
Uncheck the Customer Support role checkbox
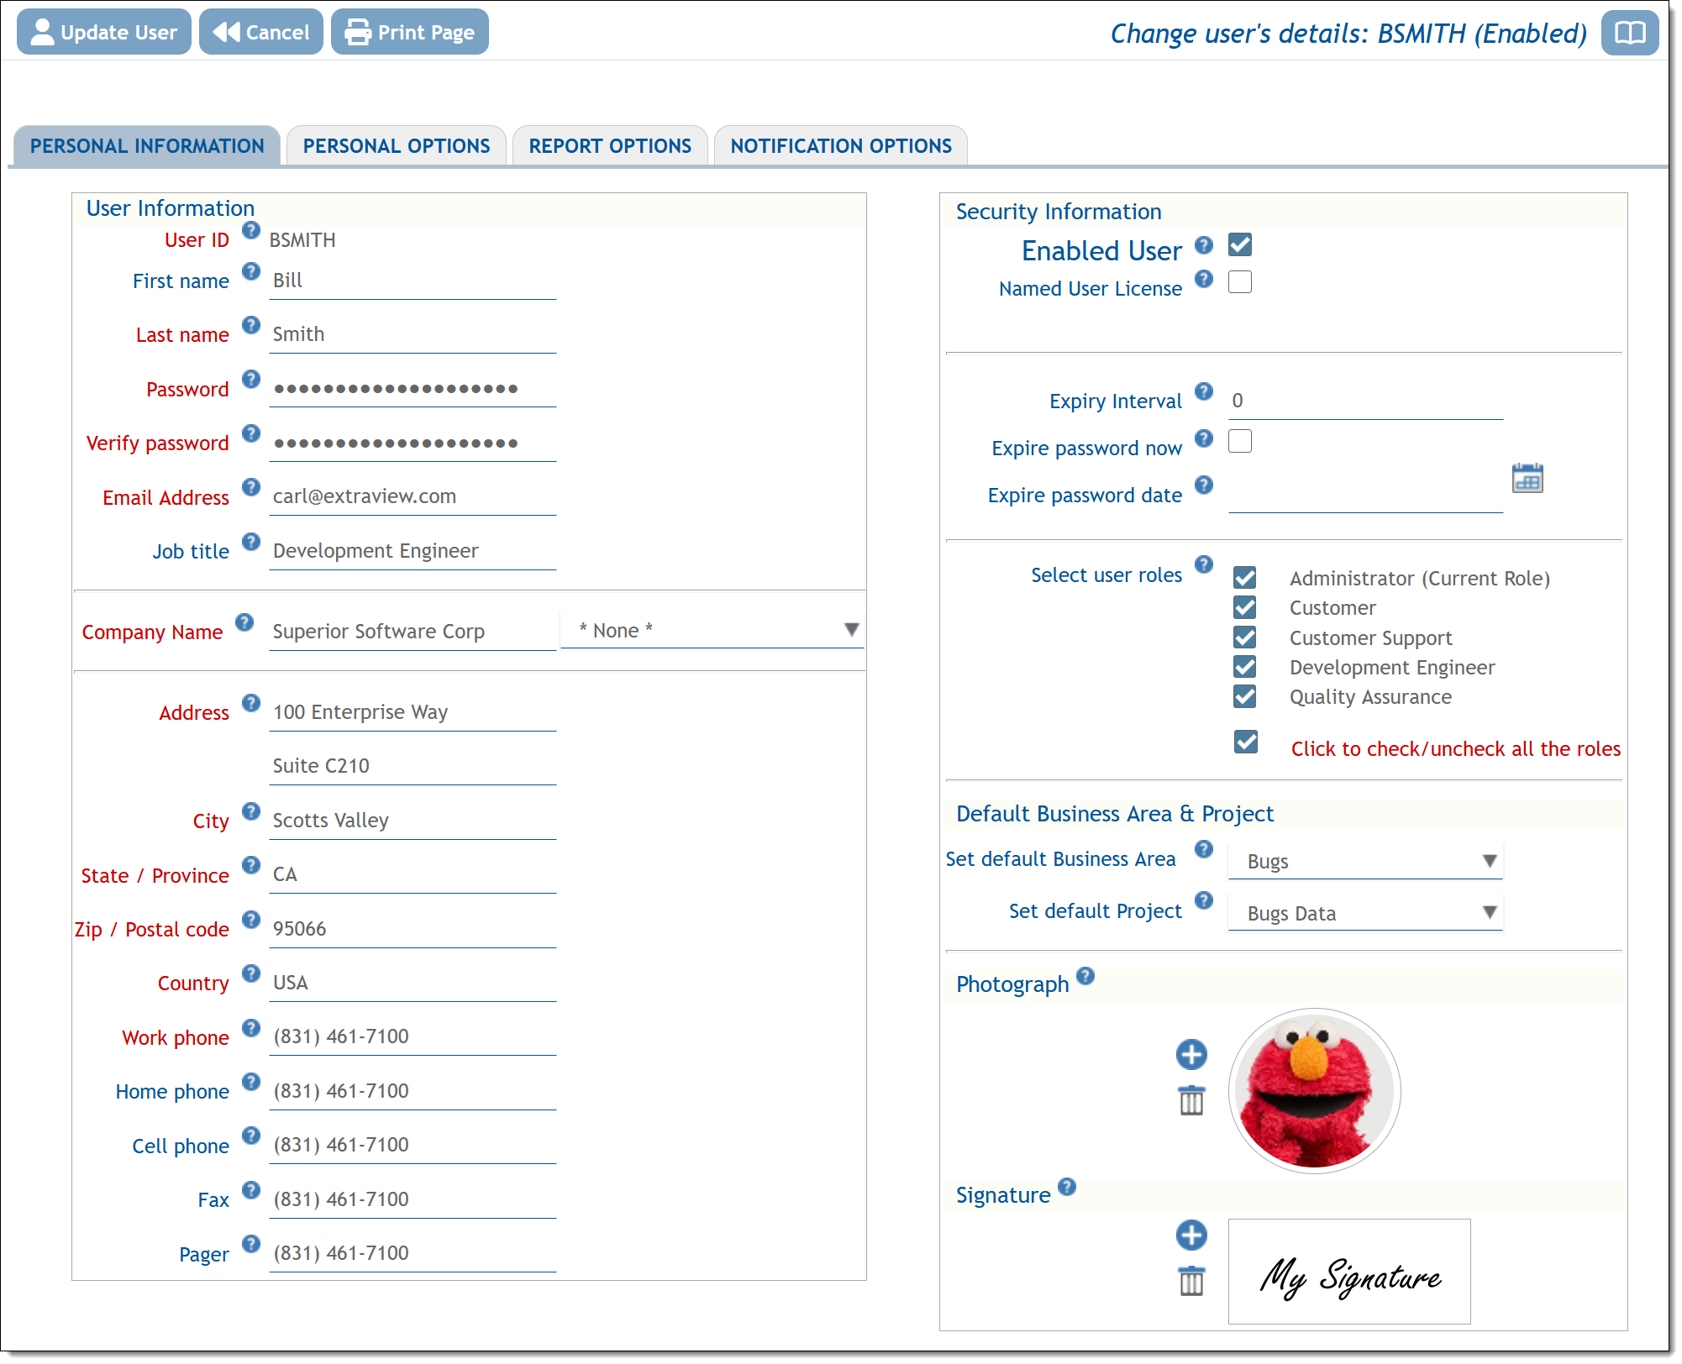coord(1245,637)
